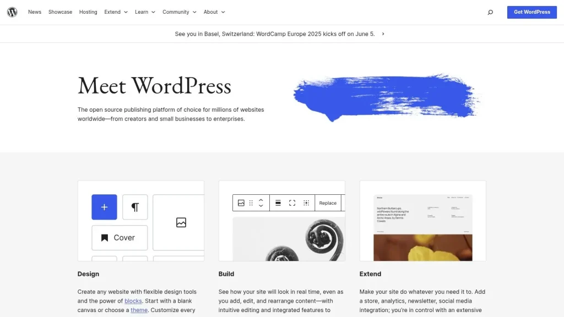Image resolution: width=564 pixels, height=317 pixels.
Task: Click the Get WordPress button
Action: coord(532,12)
